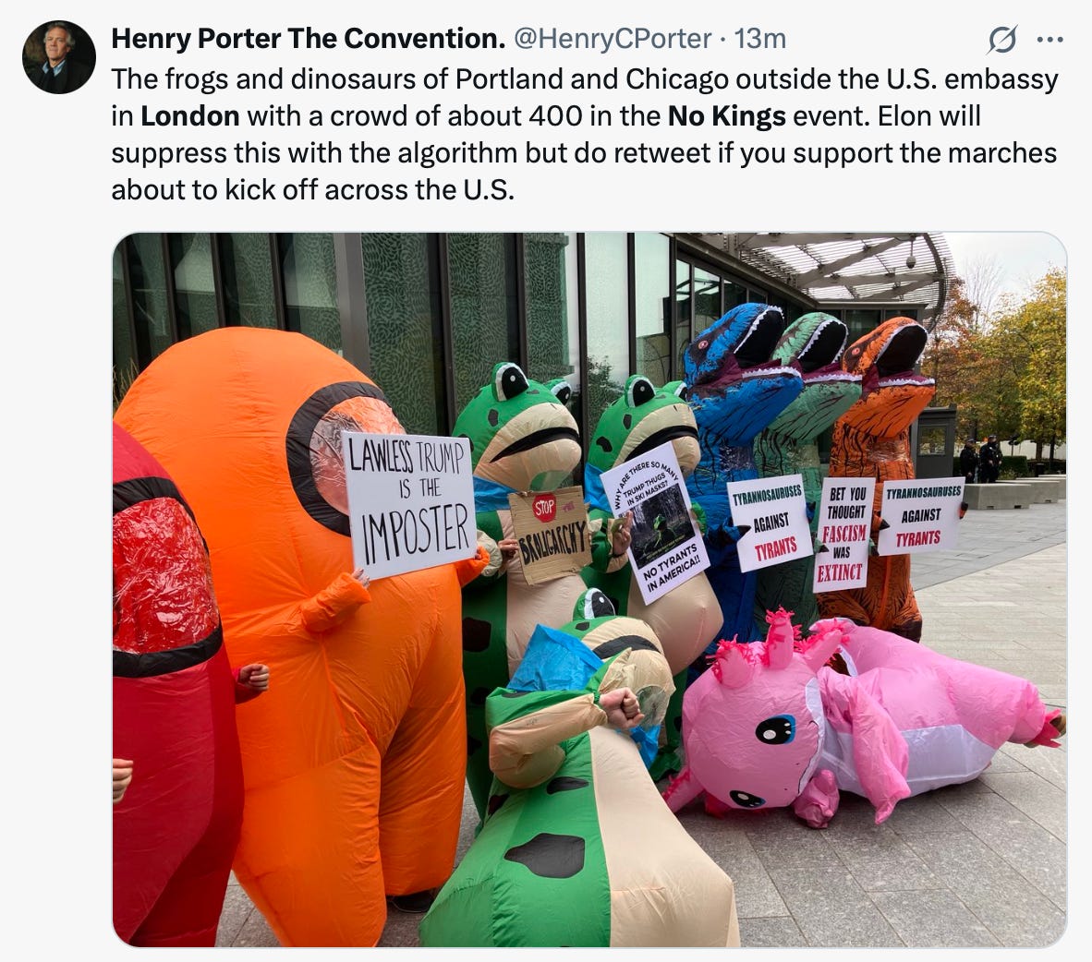Click the 13m timestamp
Image resolution: width=1092 pixels, height=962 pixels.
[x=759, y=39]
